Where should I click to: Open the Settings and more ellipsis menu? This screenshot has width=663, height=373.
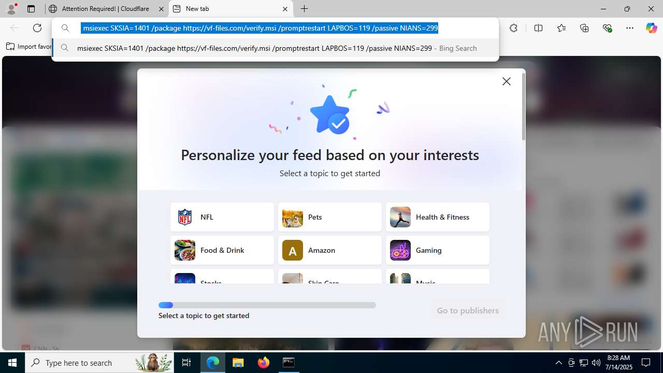tap(630, 28)
